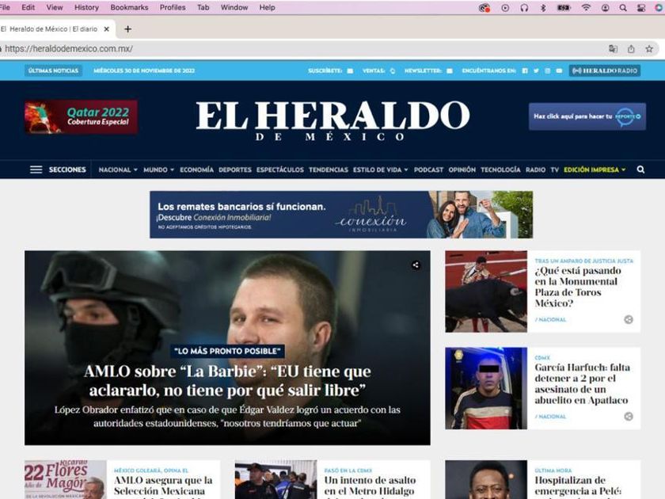The height and width of the screenshot is (499, 665).
Task: Open the Profiles menu
Action: [x=173, y=8]
